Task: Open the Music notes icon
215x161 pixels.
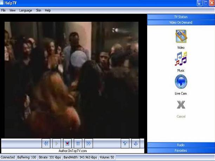Action: pos(181,59)
